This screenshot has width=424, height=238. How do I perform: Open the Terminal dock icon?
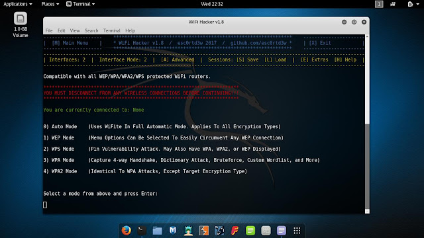[x=142, y=231]
